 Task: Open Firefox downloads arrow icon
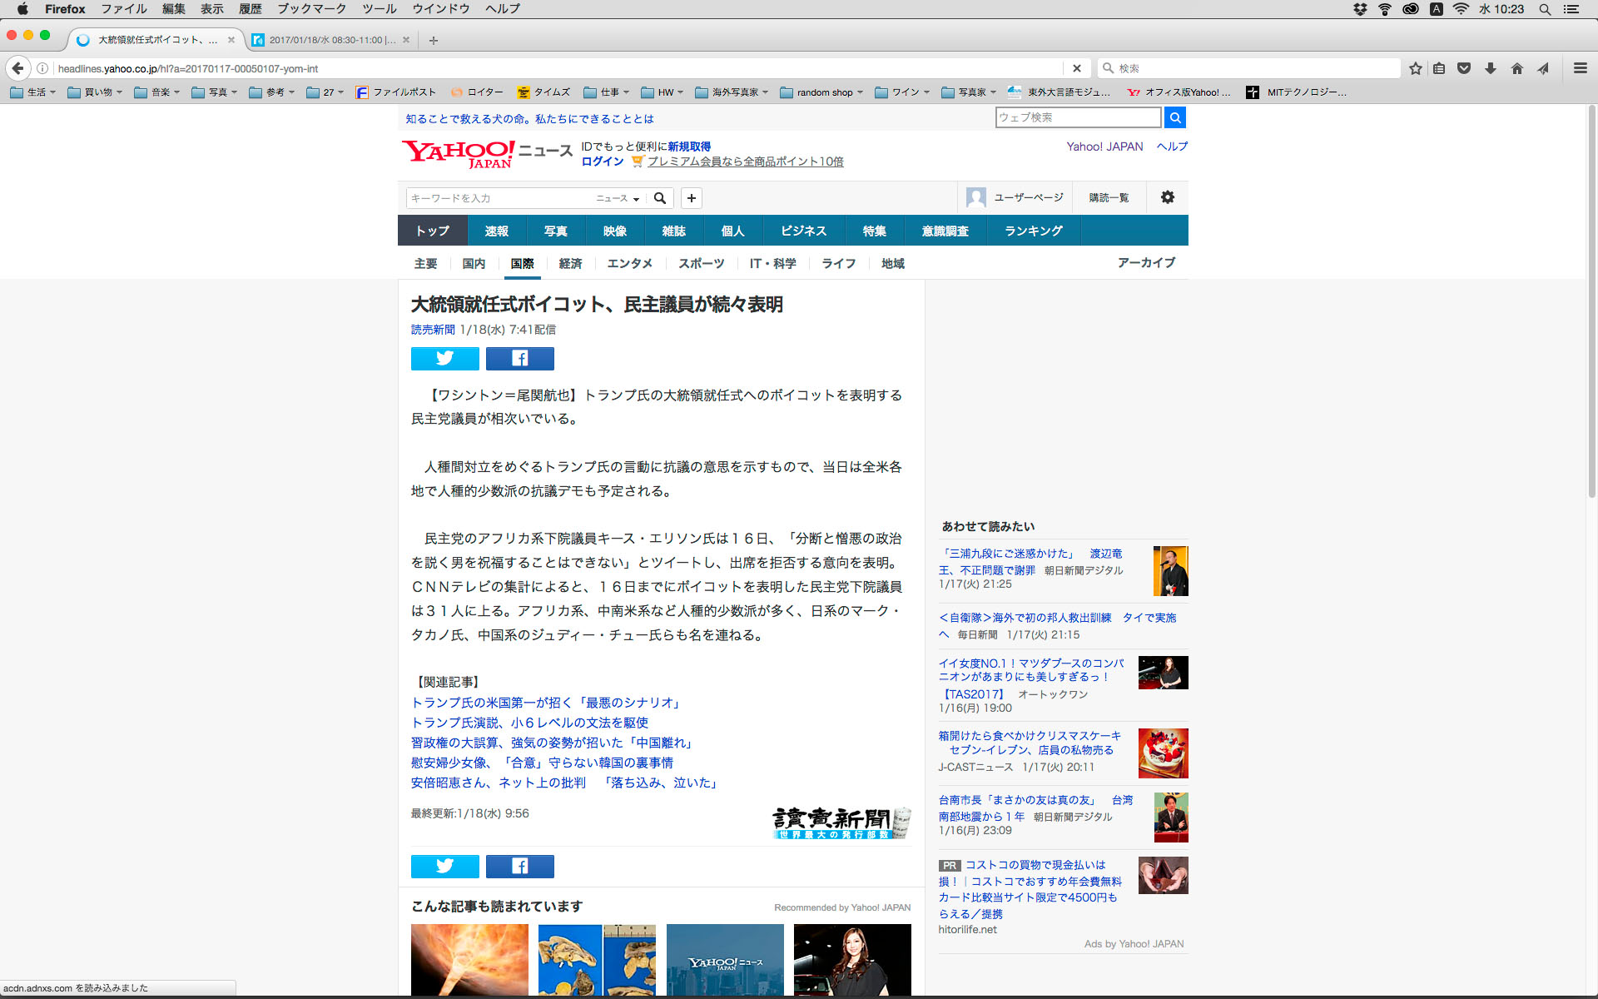pyautogui.click(x=1490, y=68)
